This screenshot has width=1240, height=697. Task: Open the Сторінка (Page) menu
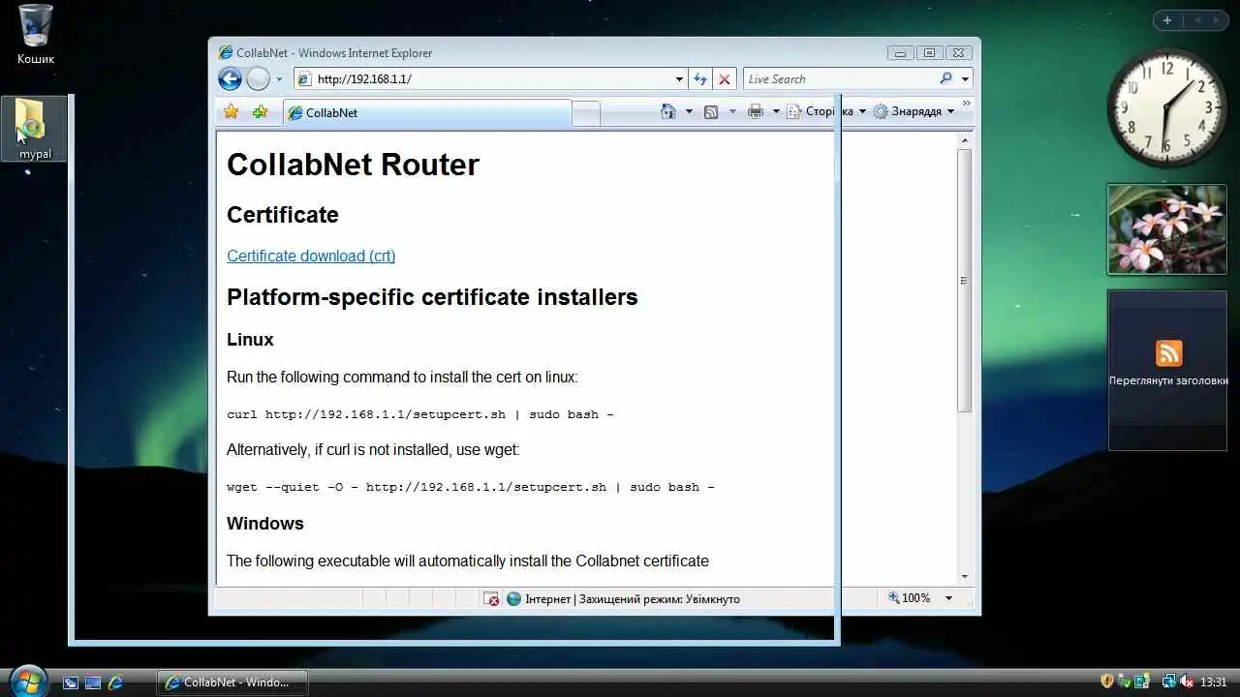(x=826, y=112)
